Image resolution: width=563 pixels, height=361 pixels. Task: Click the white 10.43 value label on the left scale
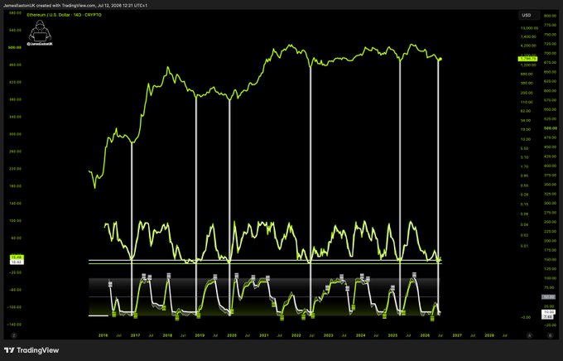(x=17, y=262)
